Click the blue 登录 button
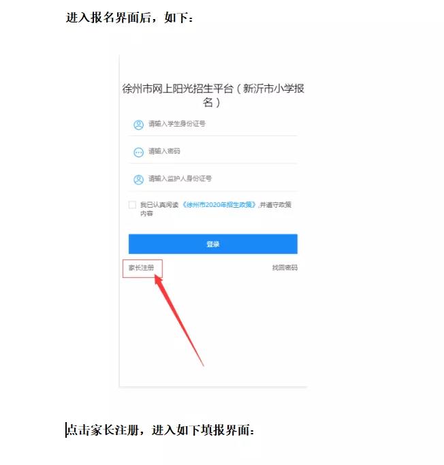Screen dimensions: 444x465 [213, 244]
